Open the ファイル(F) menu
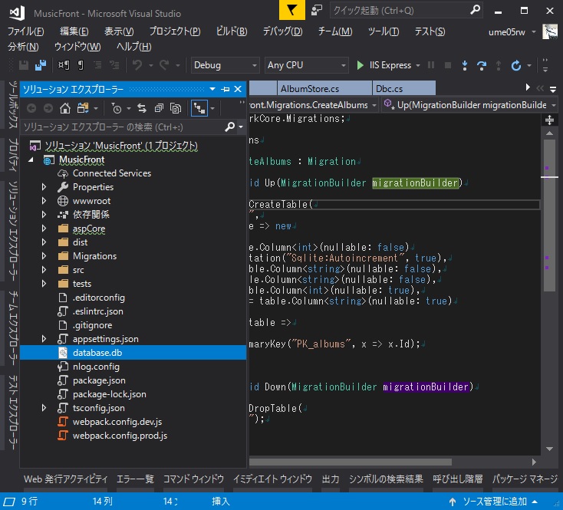The image size is (563, 510). pyautogui.click(x=26, y=31)
